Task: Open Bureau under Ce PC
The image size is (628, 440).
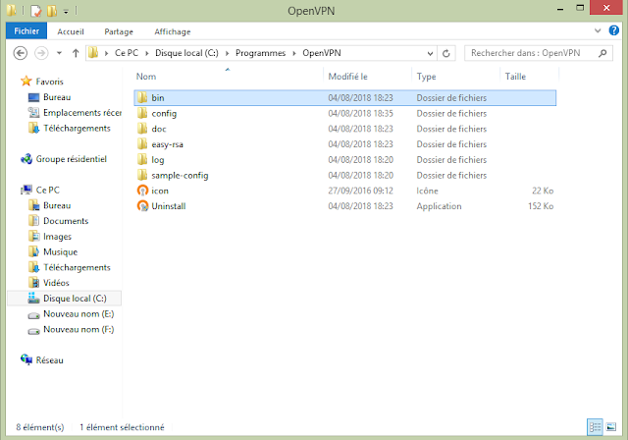Action: 57,205
